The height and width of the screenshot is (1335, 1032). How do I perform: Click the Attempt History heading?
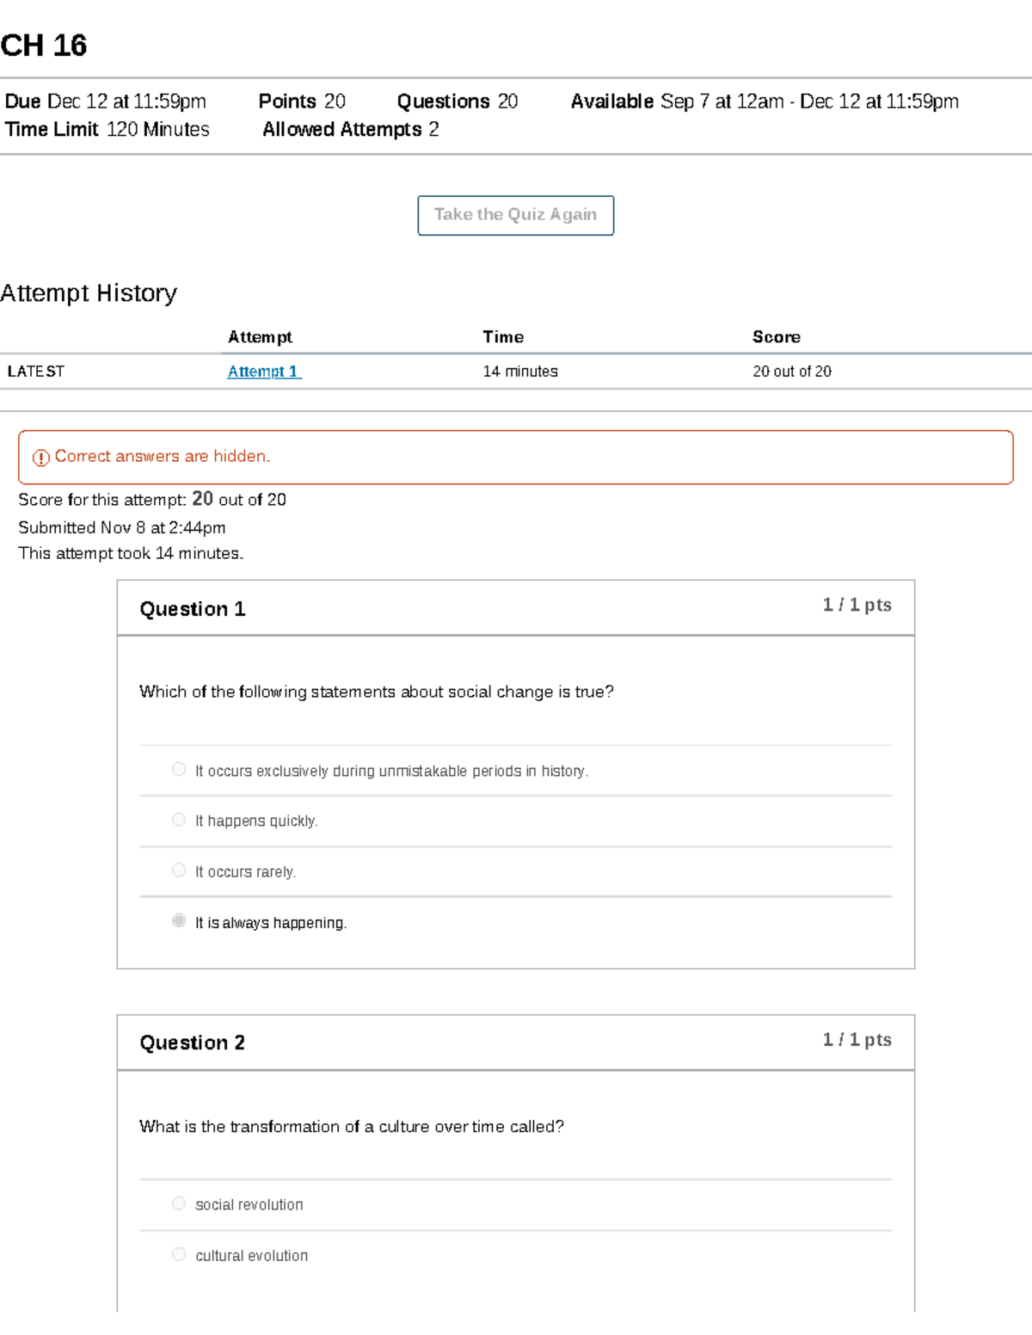(x=89, y=293)
